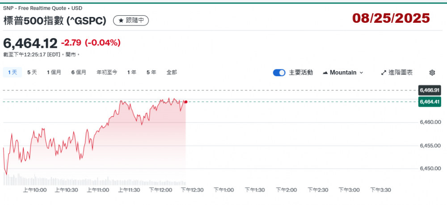Toggle the key events switch

coord(279,73)
